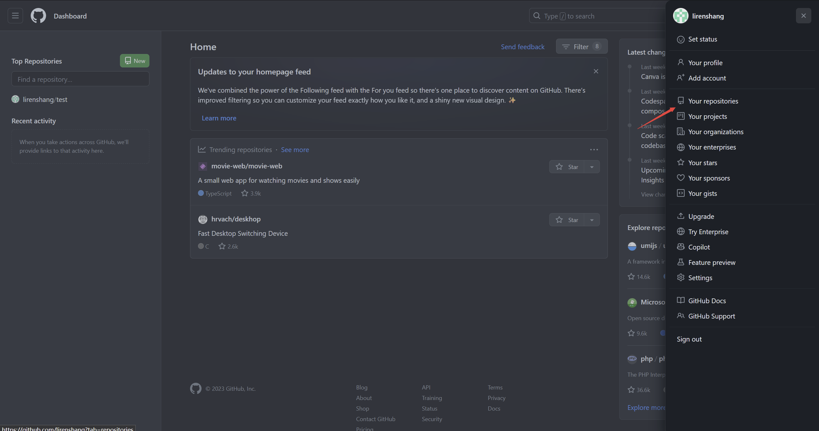Viewport: 819px width, 431px height.
Task: Open GitHub Support
Action: click(x=742, y=316)
